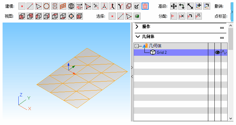
Task: Select the Y-shaped split tool
Action: tap(120, 6)
